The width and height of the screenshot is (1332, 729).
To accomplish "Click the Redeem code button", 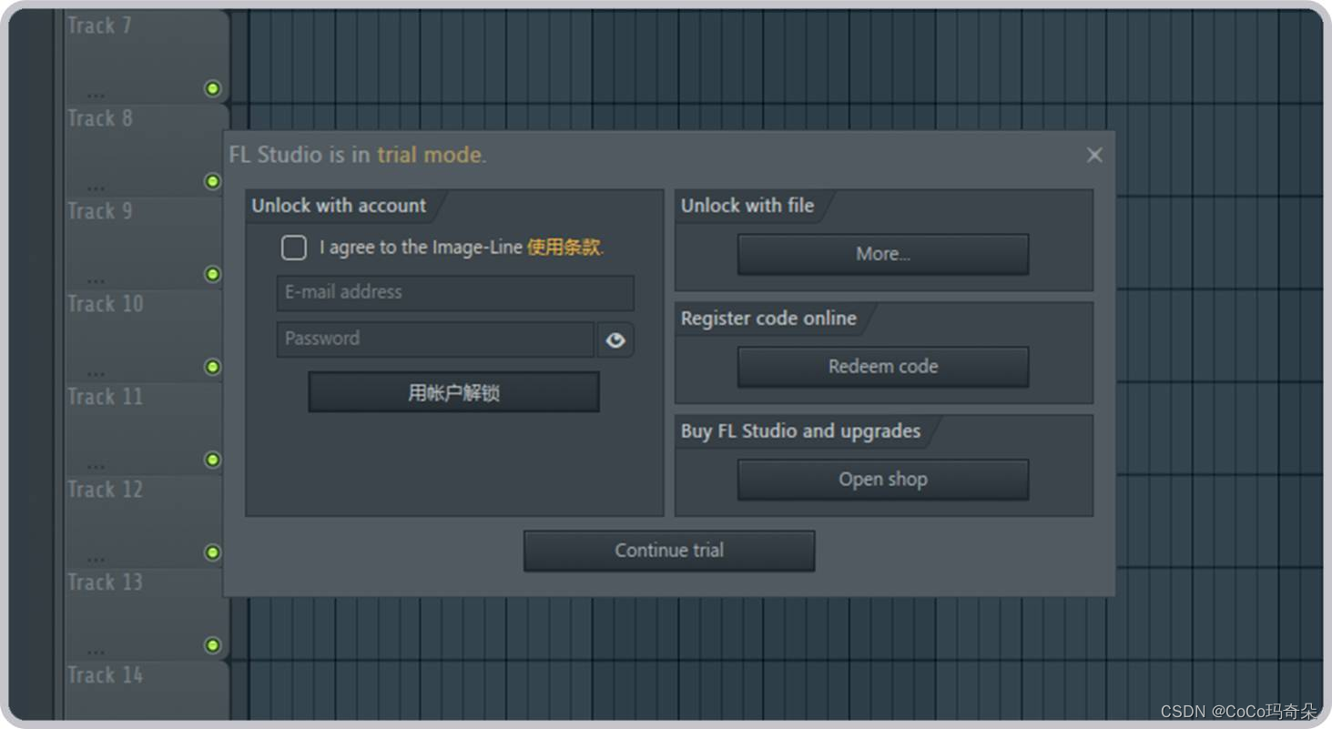I will coord(883,367).
